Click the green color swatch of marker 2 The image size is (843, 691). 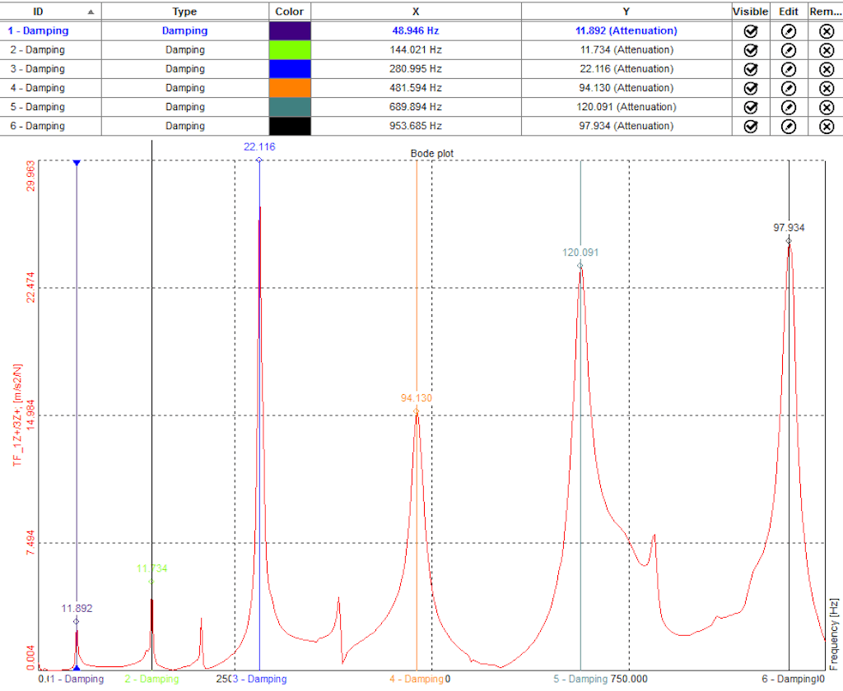pyautogui.click(x=290, y=50)
